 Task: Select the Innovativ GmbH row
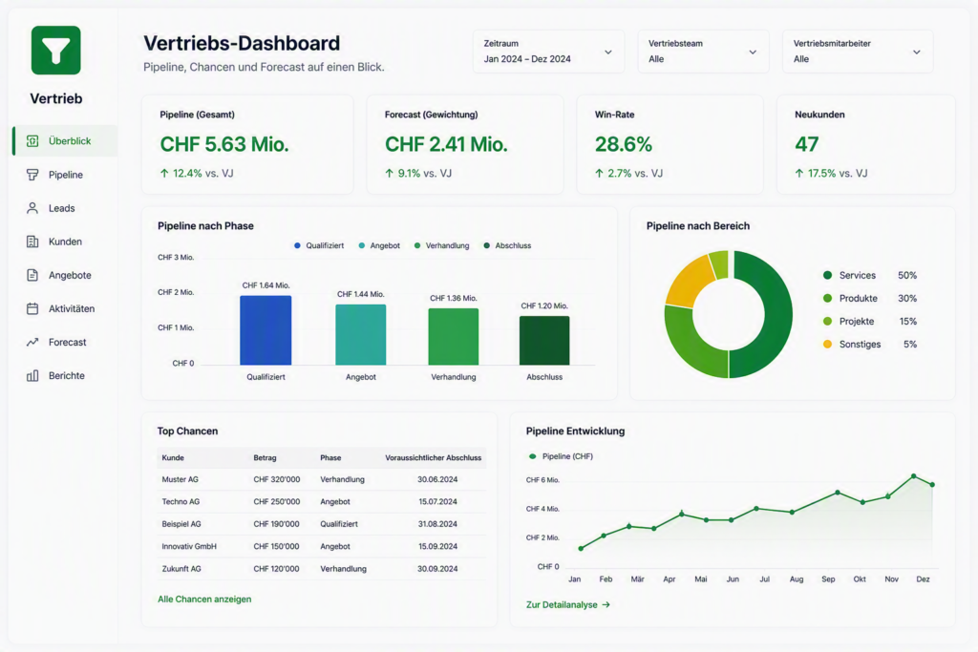[x=322, y=547]
